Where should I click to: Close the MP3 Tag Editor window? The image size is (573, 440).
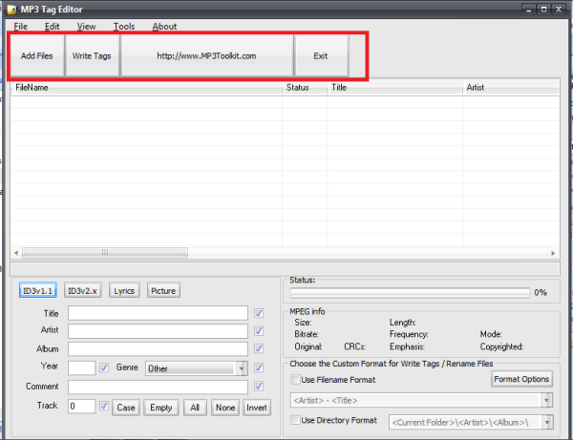coord(559,10)
